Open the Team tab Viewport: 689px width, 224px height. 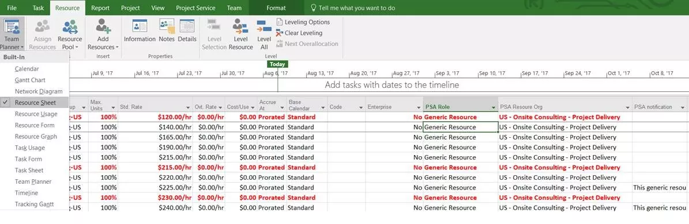pos(234,8)
